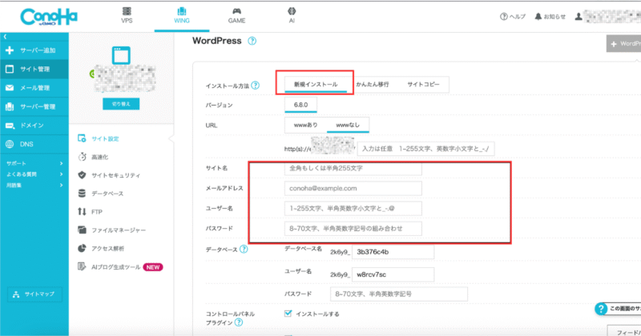Click the WordPress パスワード input field
This screenshot has height=336, width=641.
pyautogui.click(x=353, y=229)
